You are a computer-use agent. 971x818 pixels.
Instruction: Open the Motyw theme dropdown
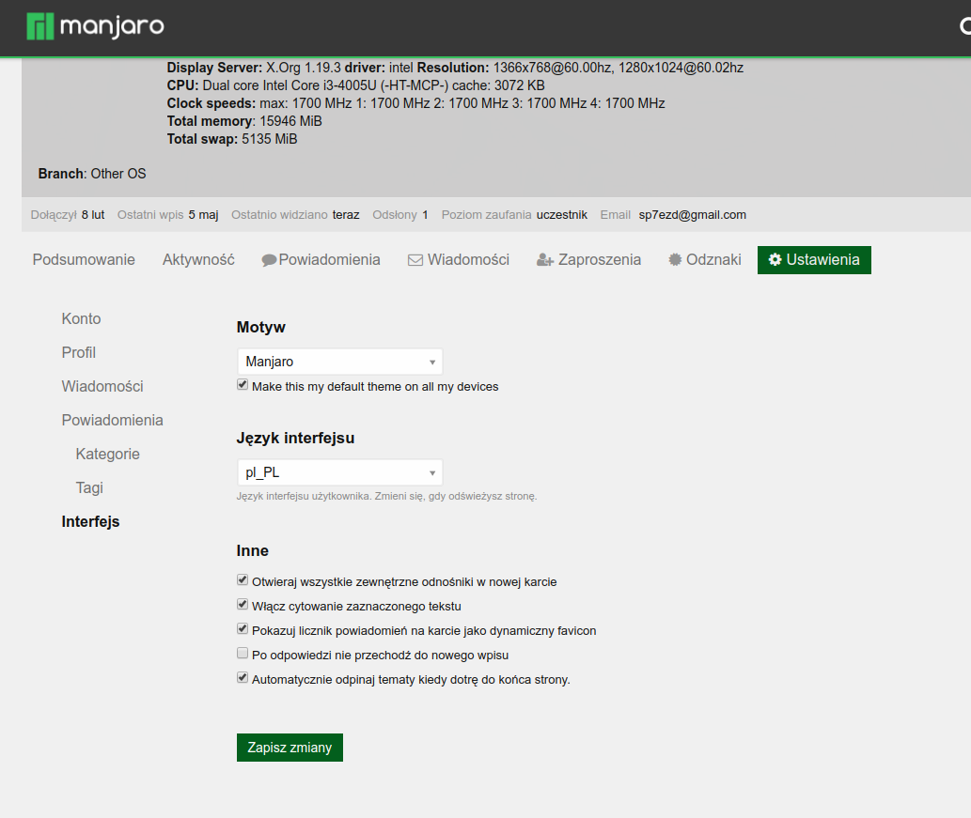click(339, 362)
